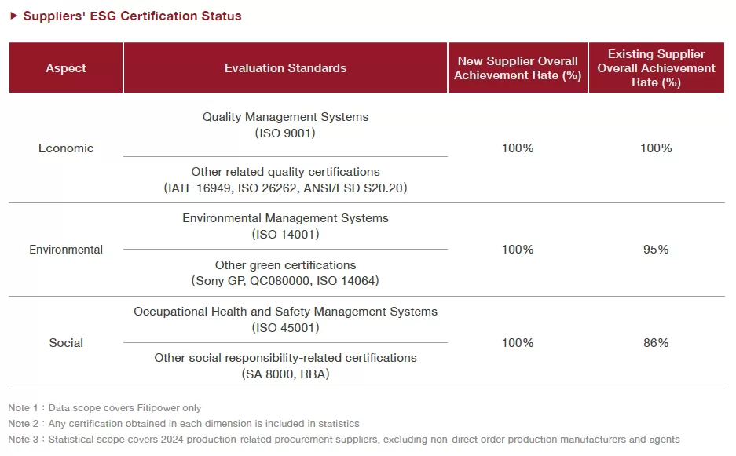
Task: Click the Existing Supplier Overall Achievement Rate header
Action: (656, 68)
